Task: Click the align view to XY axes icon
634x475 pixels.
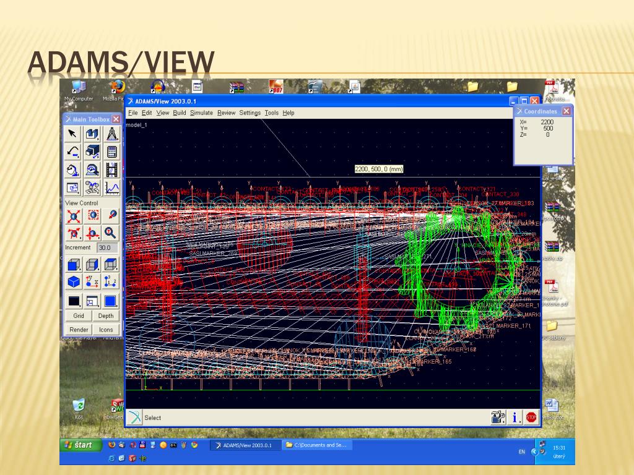Action: click(93, 281)
